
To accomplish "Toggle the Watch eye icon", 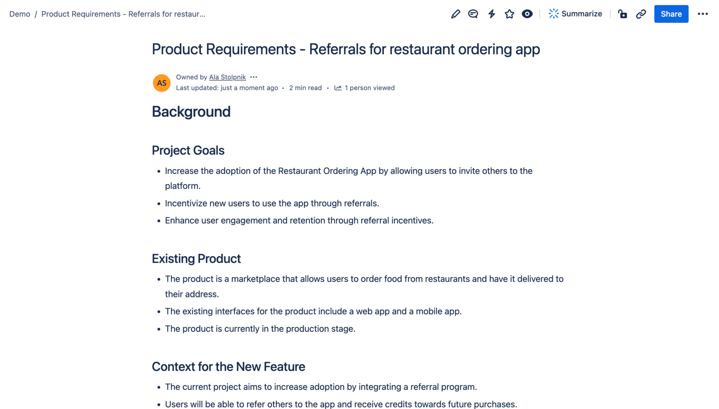I will click(x=527, y=14).
